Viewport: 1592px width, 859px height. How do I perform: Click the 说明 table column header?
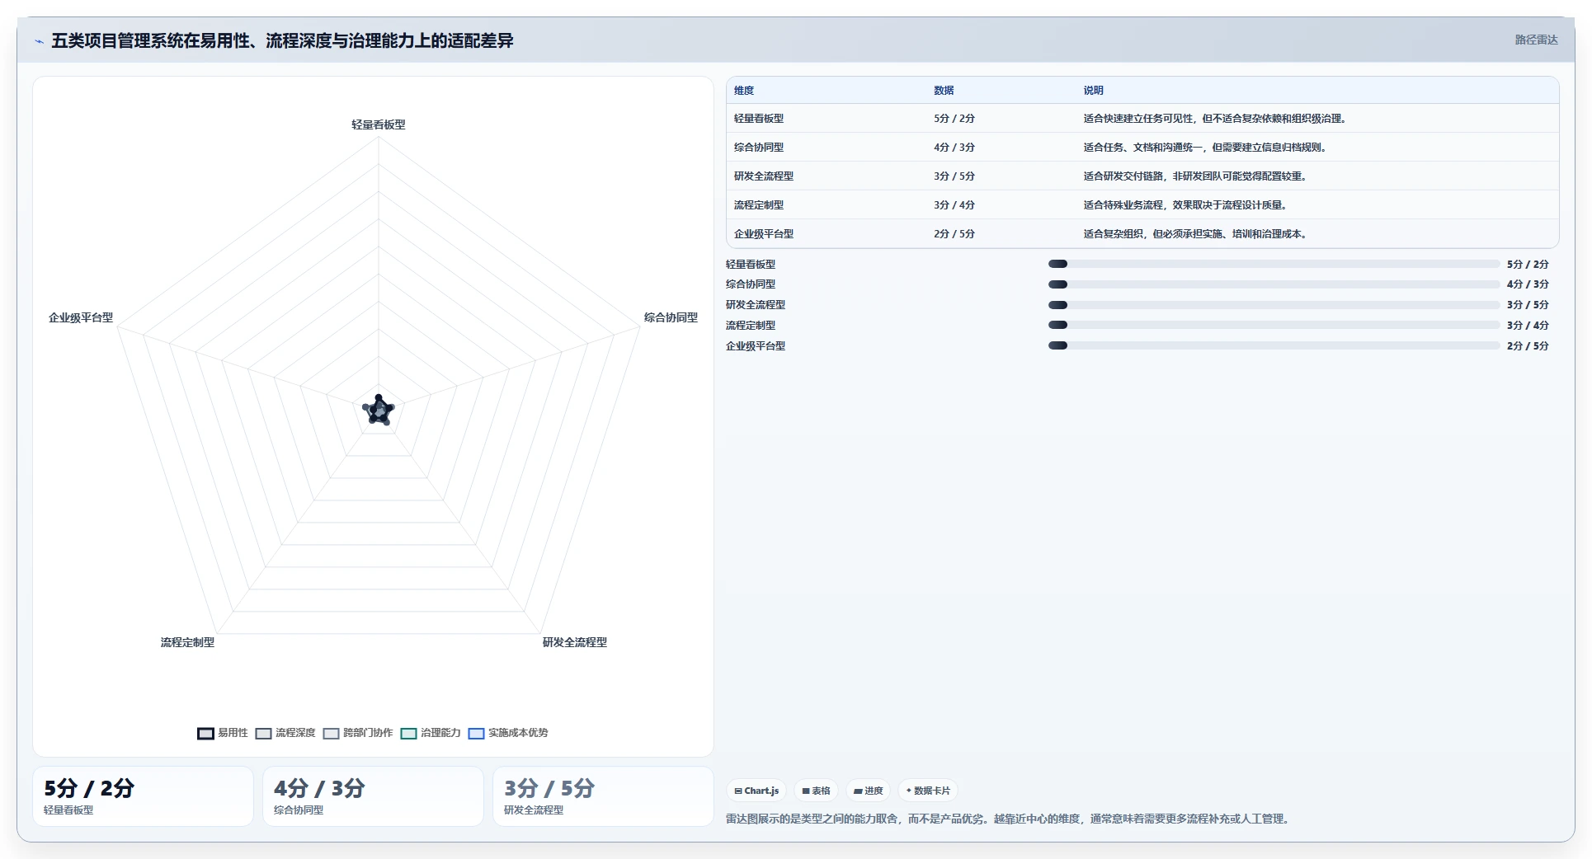1094,91
